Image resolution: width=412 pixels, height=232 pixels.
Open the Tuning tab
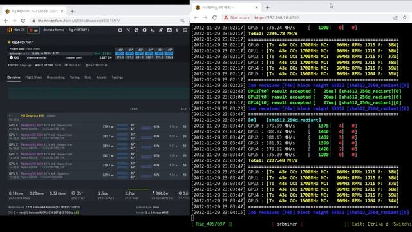tap(75, 77)
